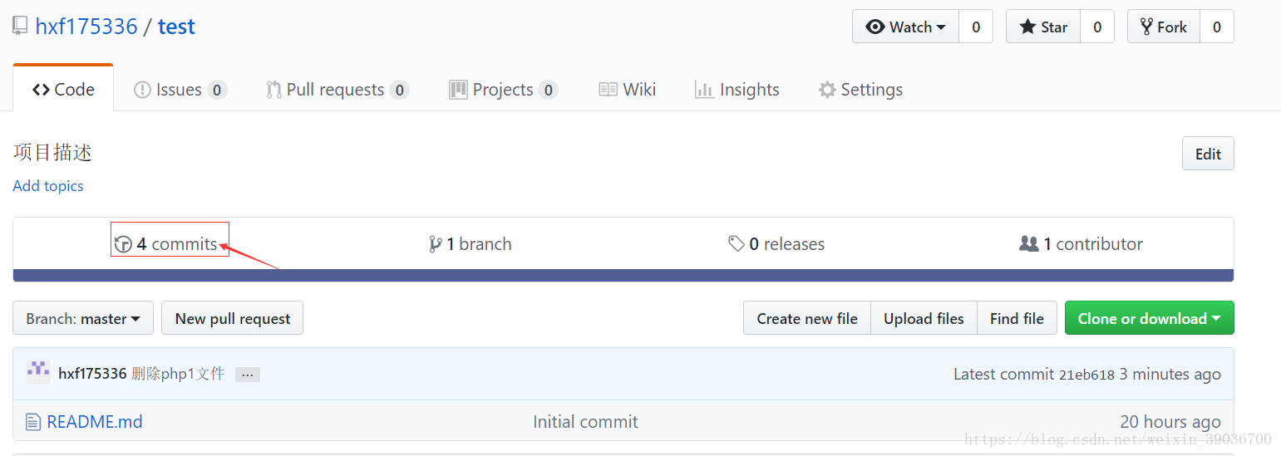Open the Projects tab
This screenshot has width=1281, height=456.
[x=503, y=89]
